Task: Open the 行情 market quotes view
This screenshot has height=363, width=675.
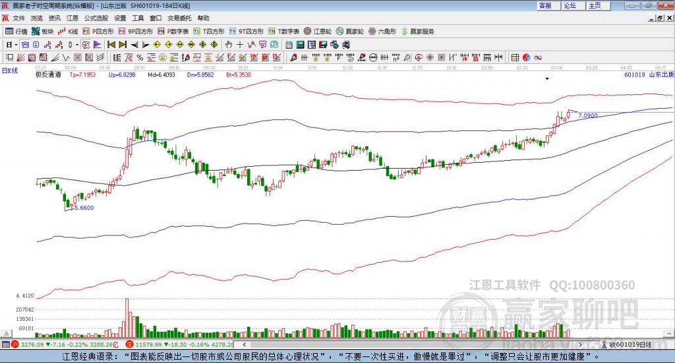Action: point(16,31)
